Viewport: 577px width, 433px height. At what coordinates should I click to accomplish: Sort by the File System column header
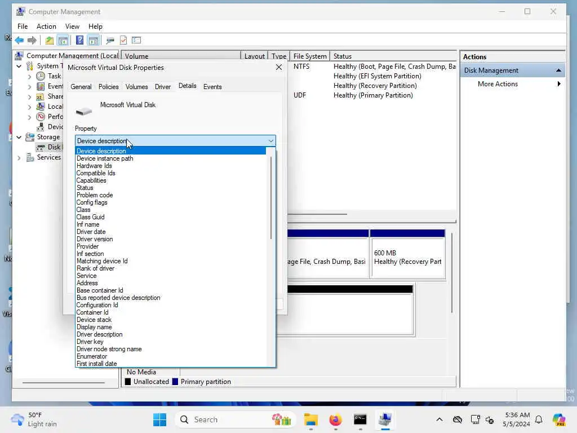tap(310, 56)
